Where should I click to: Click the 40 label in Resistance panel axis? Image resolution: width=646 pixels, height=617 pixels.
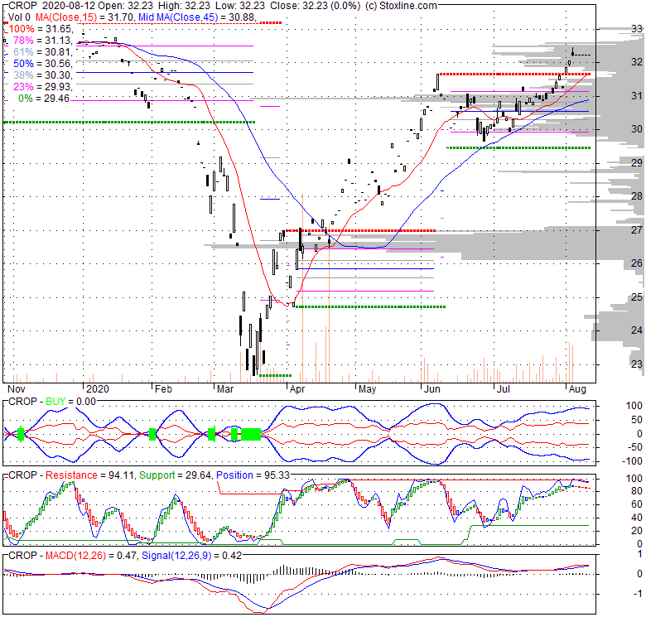click(x=637, y=518)
